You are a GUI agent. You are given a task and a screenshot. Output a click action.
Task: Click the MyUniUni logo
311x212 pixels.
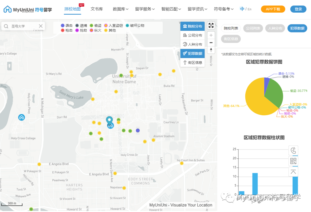click(x=28, y=9)
